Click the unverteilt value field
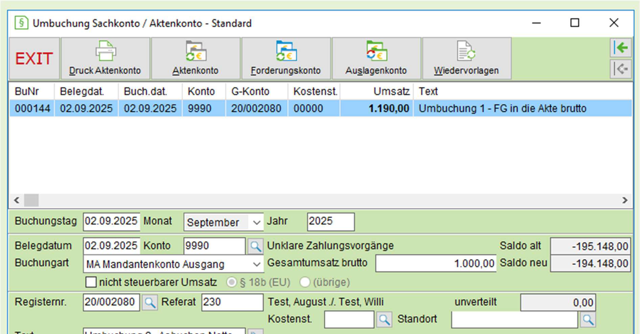Screen dimensions: 640x334 [558, 302]
